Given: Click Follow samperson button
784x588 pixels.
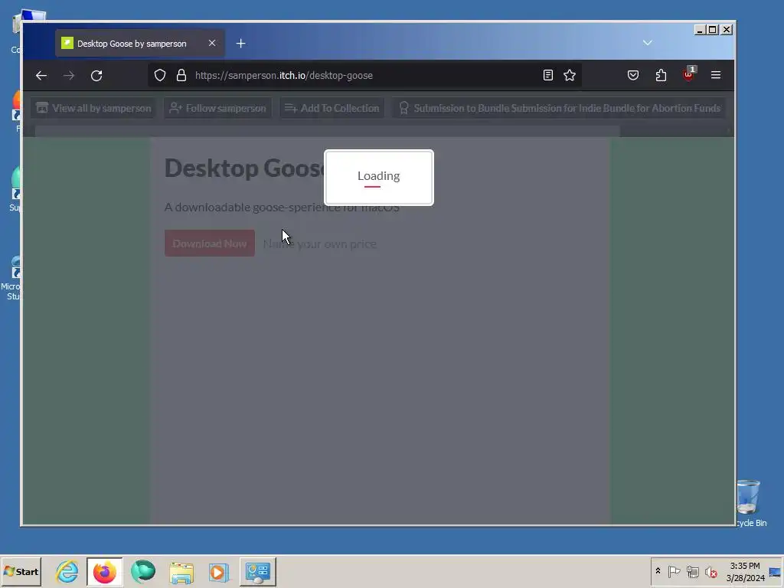Looking at the screenshot, I should click(217, 108).
